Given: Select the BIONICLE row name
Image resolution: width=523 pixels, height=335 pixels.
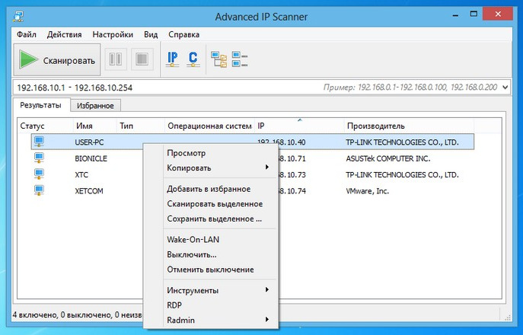Looking at the screenshot, I should (x=91, y=158).
